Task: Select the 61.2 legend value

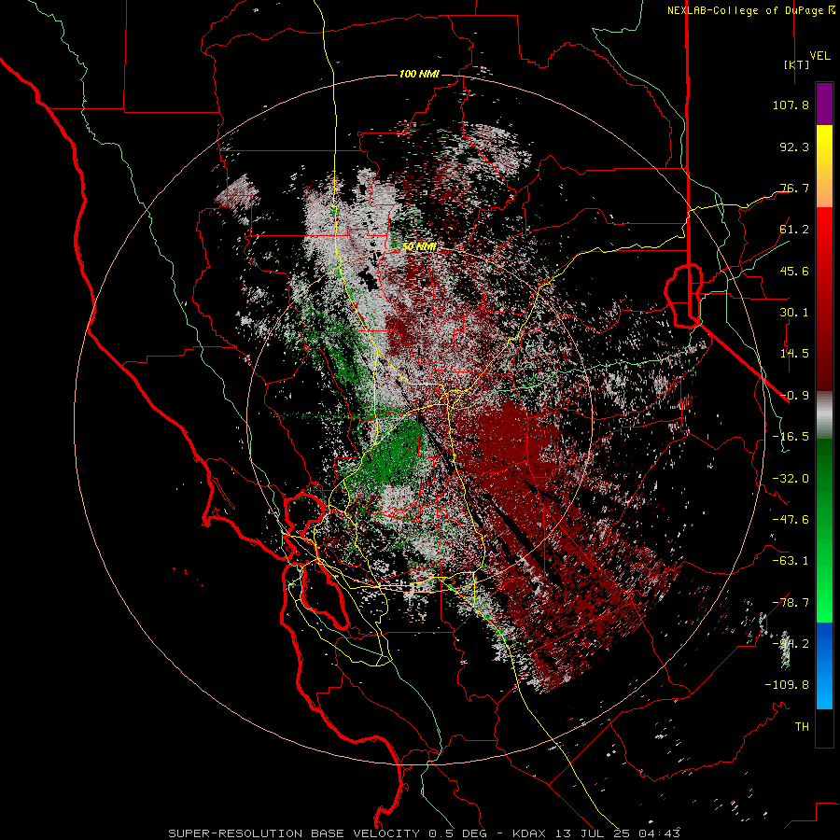Action: point(794,230)
